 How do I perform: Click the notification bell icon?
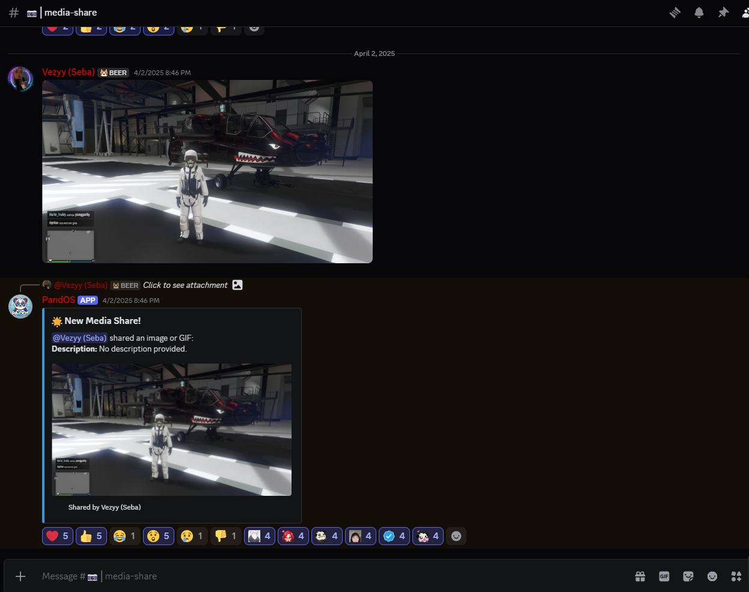pyautogui.click(x=699, y=13)
